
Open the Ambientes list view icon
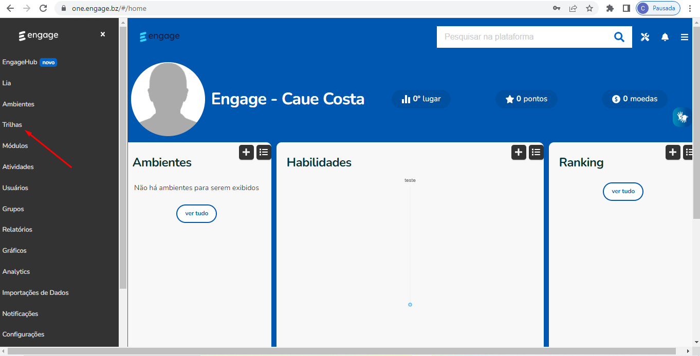click(x=264, y=152)
